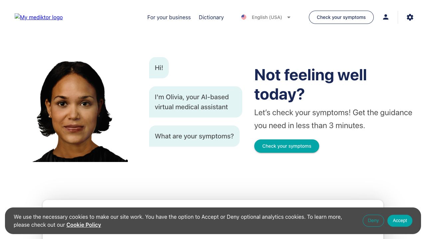Go to the Dictionary page
This screenshot has width=426, height=239.
[211, 17]
